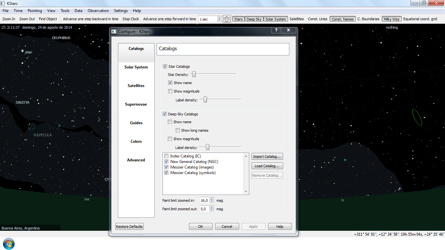Check Index Catalog (IC) entry

point(166,156)
